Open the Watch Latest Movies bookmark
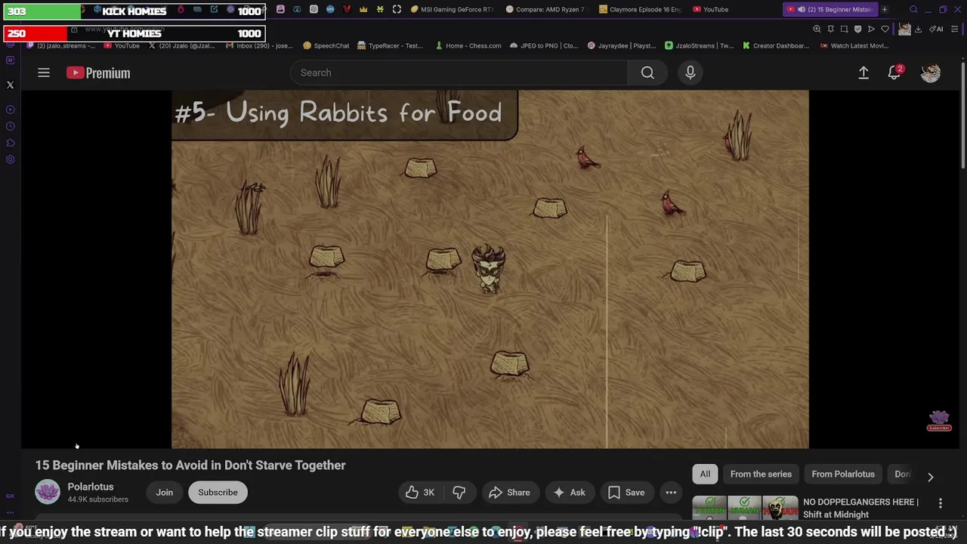The image size is (967, 544). (x=854, y=45)
